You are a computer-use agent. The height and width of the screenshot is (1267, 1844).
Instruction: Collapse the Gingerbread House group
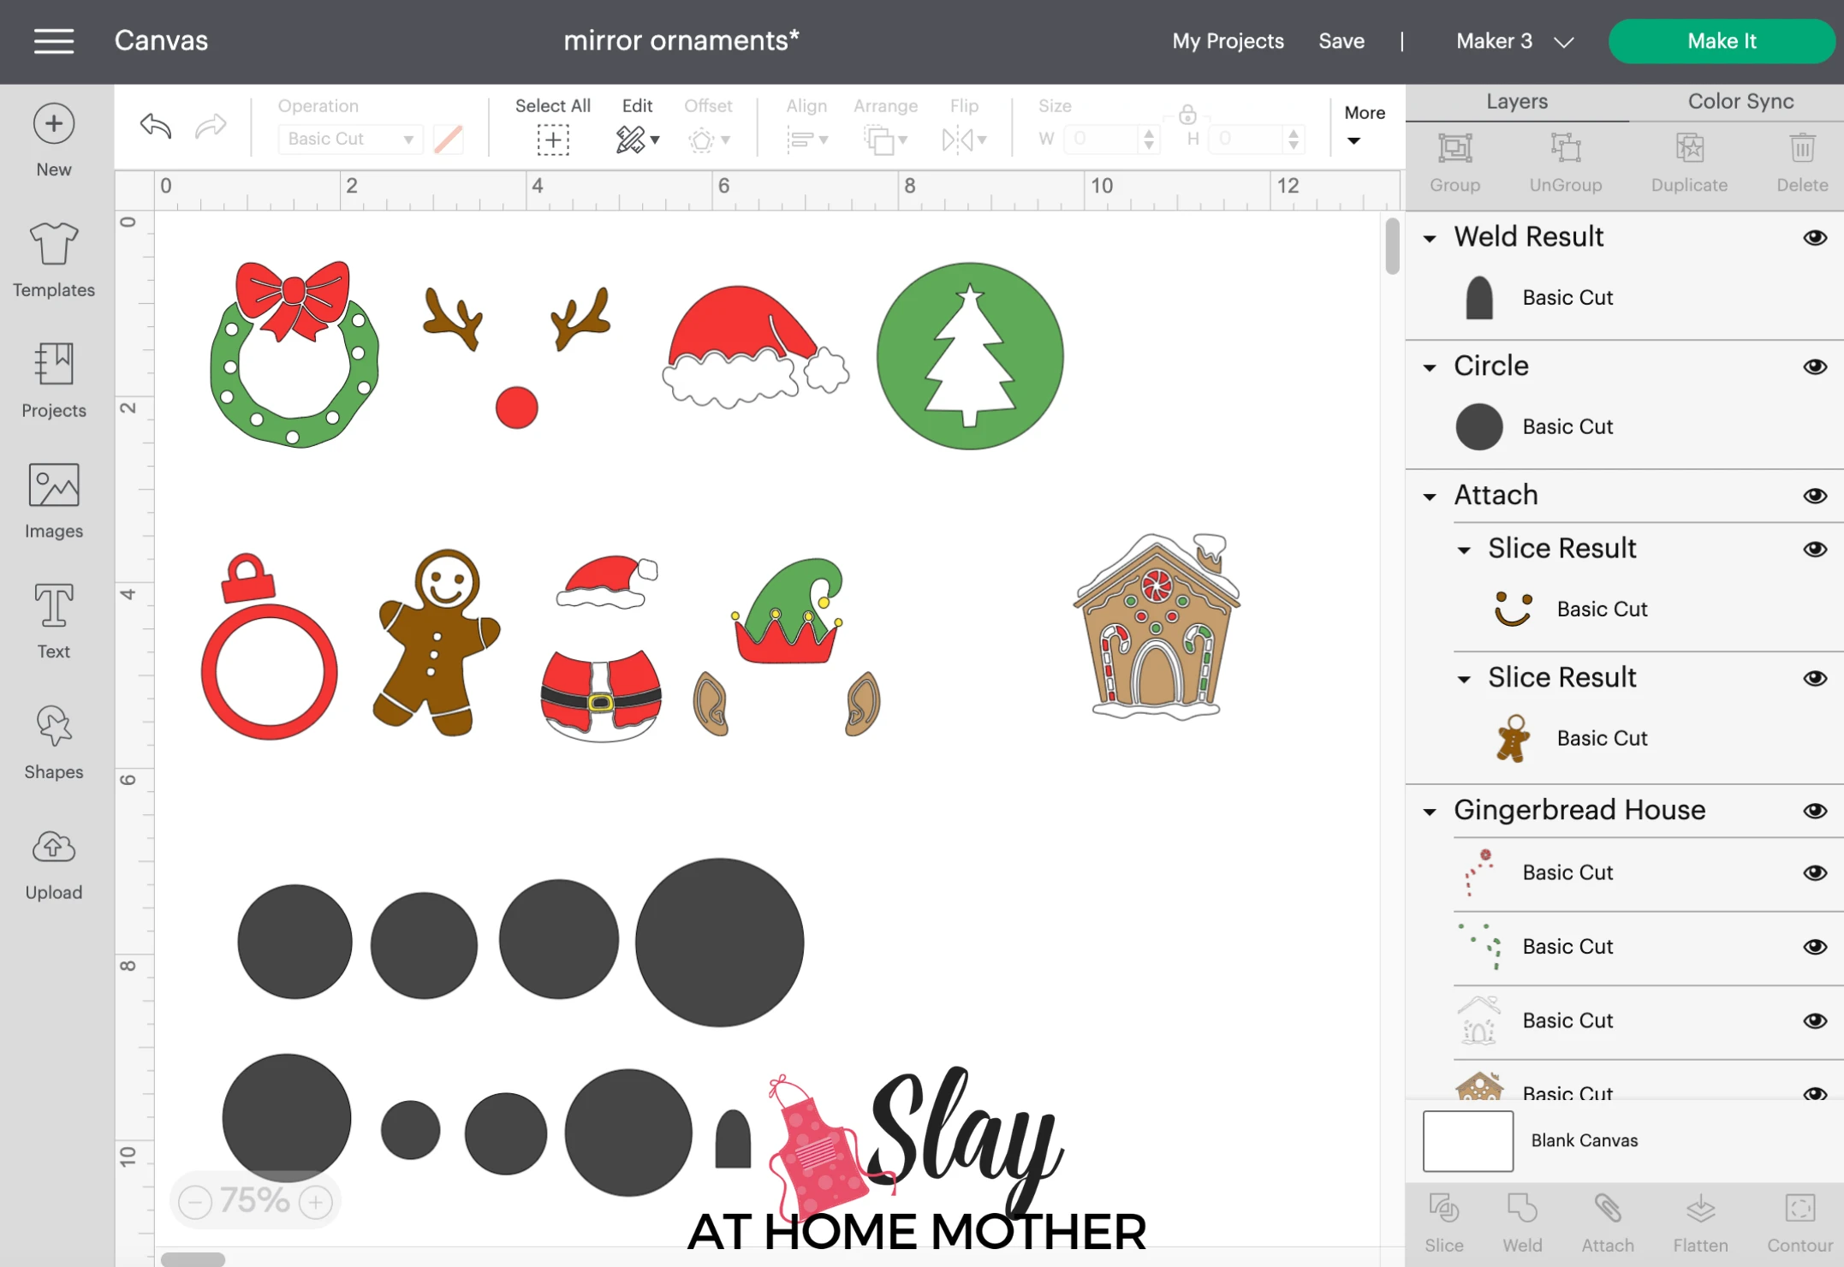1430,812
